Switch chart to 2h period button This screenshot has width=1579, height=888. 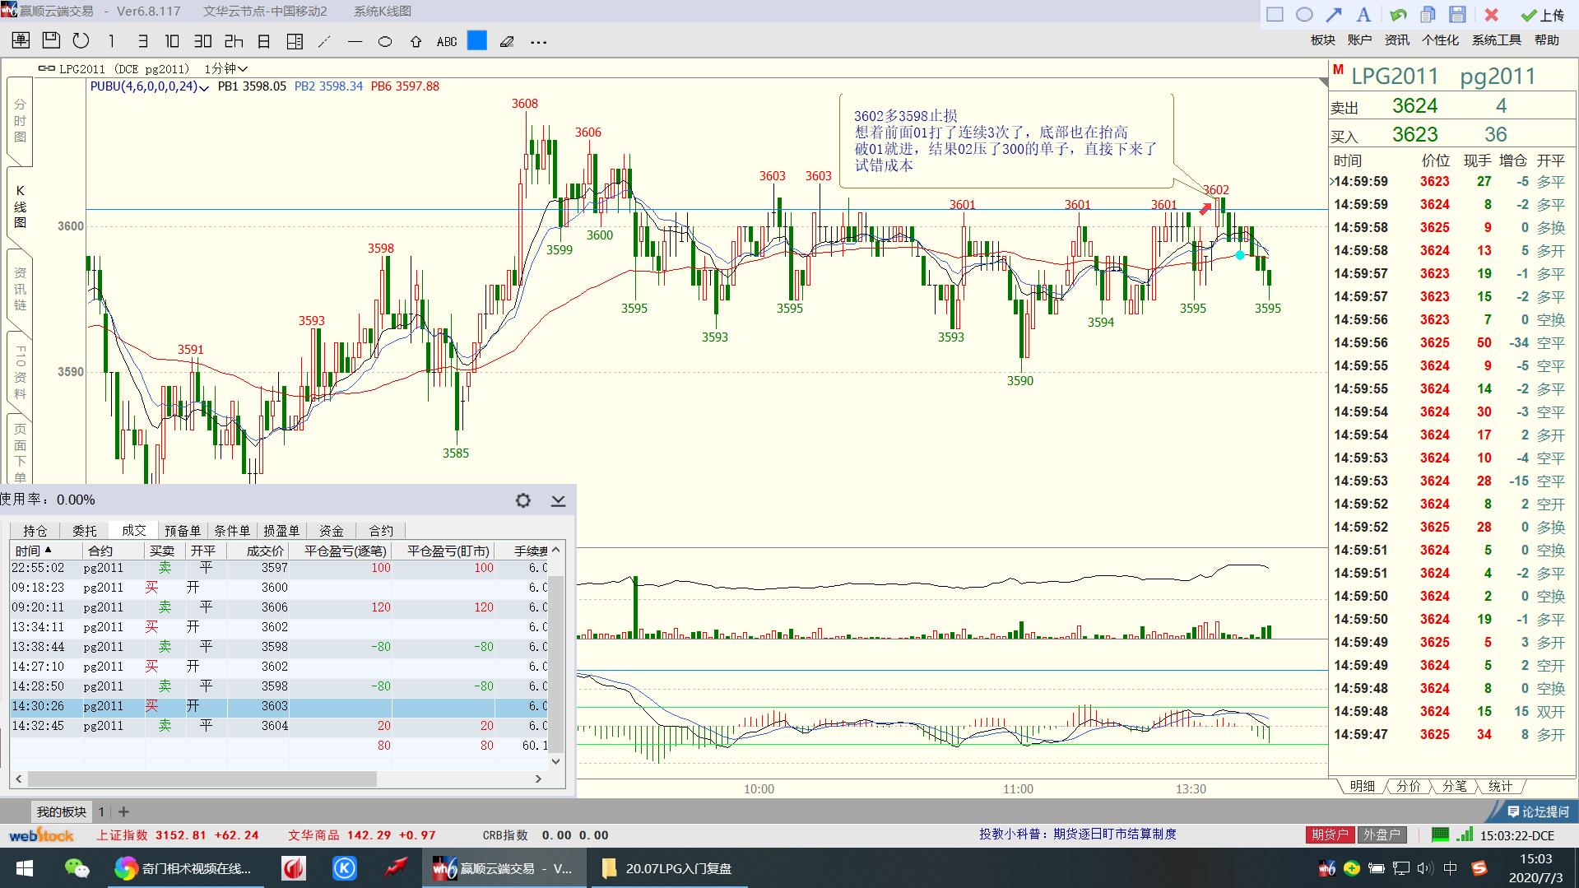point(234,41)
